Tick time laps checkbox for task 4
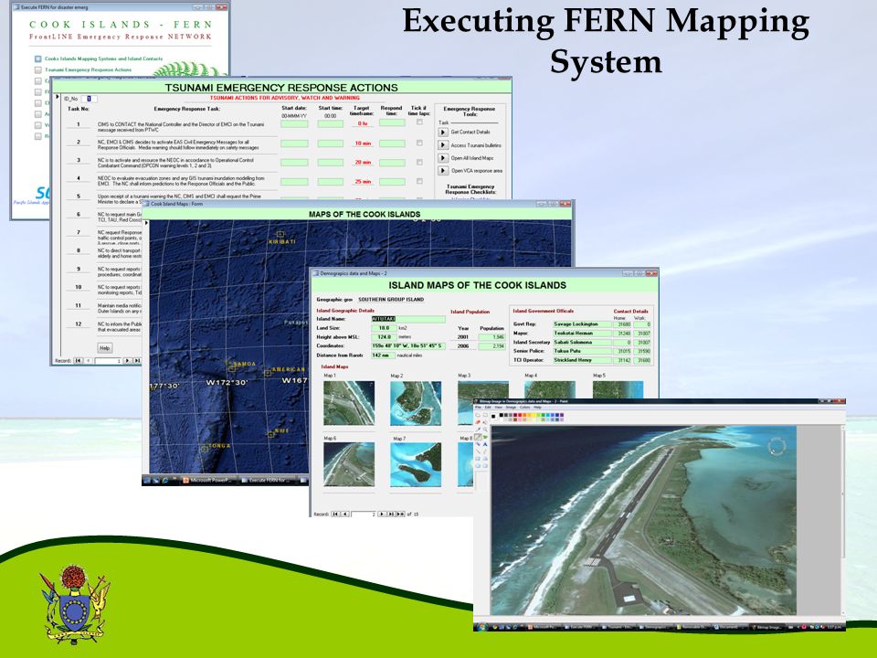The image size is (877, 658). click(419, 181)
